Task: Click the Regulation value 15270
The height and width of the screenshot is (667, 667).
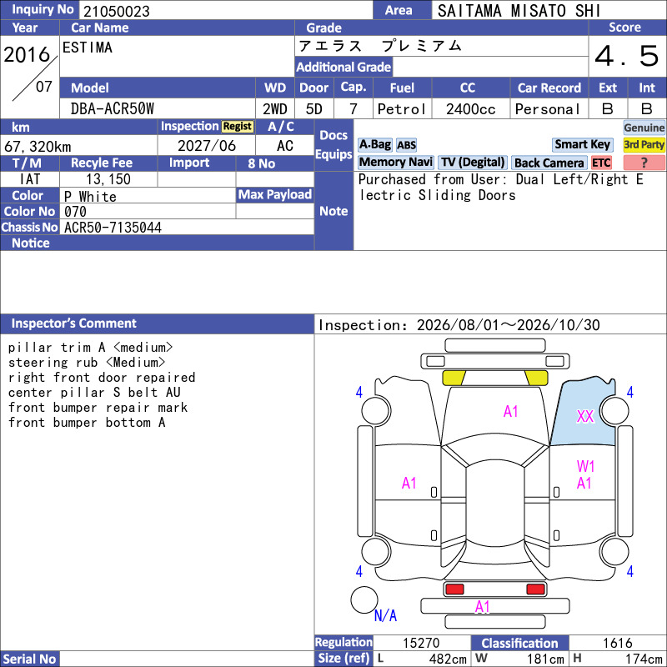Action: 421,643
